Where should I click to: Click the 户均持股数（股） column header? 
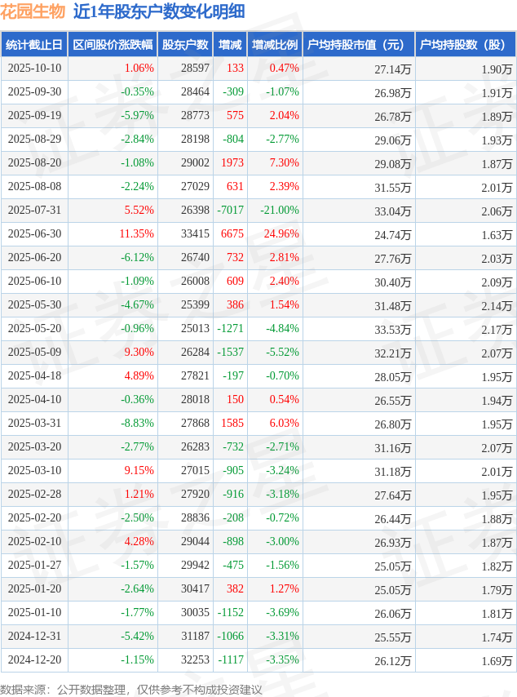[466, 45]
